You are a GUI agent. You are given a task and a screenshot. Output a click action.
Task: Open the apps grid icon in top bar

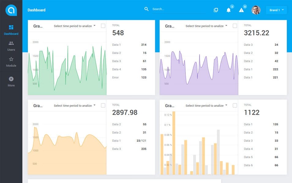pos(216,10)
